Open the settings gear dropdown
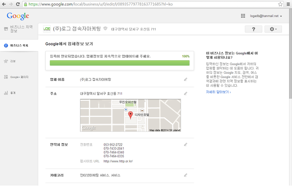The height and width of the screenshot is (186, 292). click(273, 29)
